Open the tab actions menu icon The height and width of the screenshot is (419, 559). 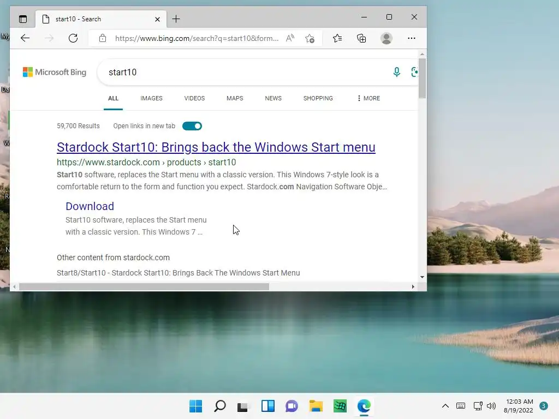[23, 19]
